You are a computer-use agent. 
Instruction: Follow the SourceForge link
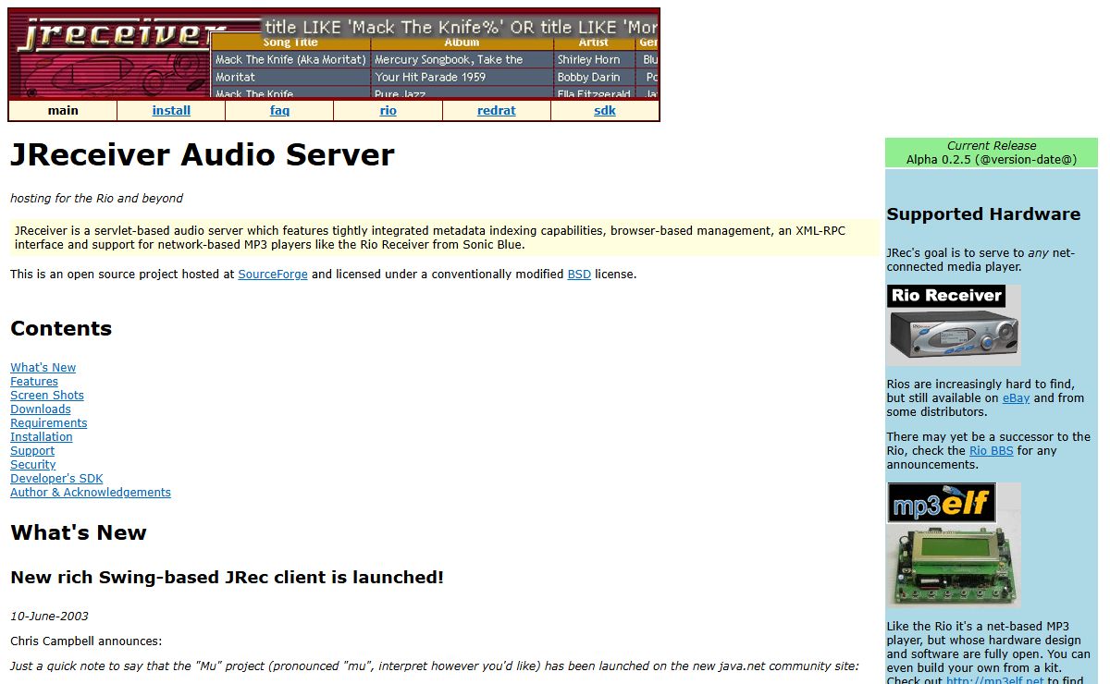pos(273,275)
